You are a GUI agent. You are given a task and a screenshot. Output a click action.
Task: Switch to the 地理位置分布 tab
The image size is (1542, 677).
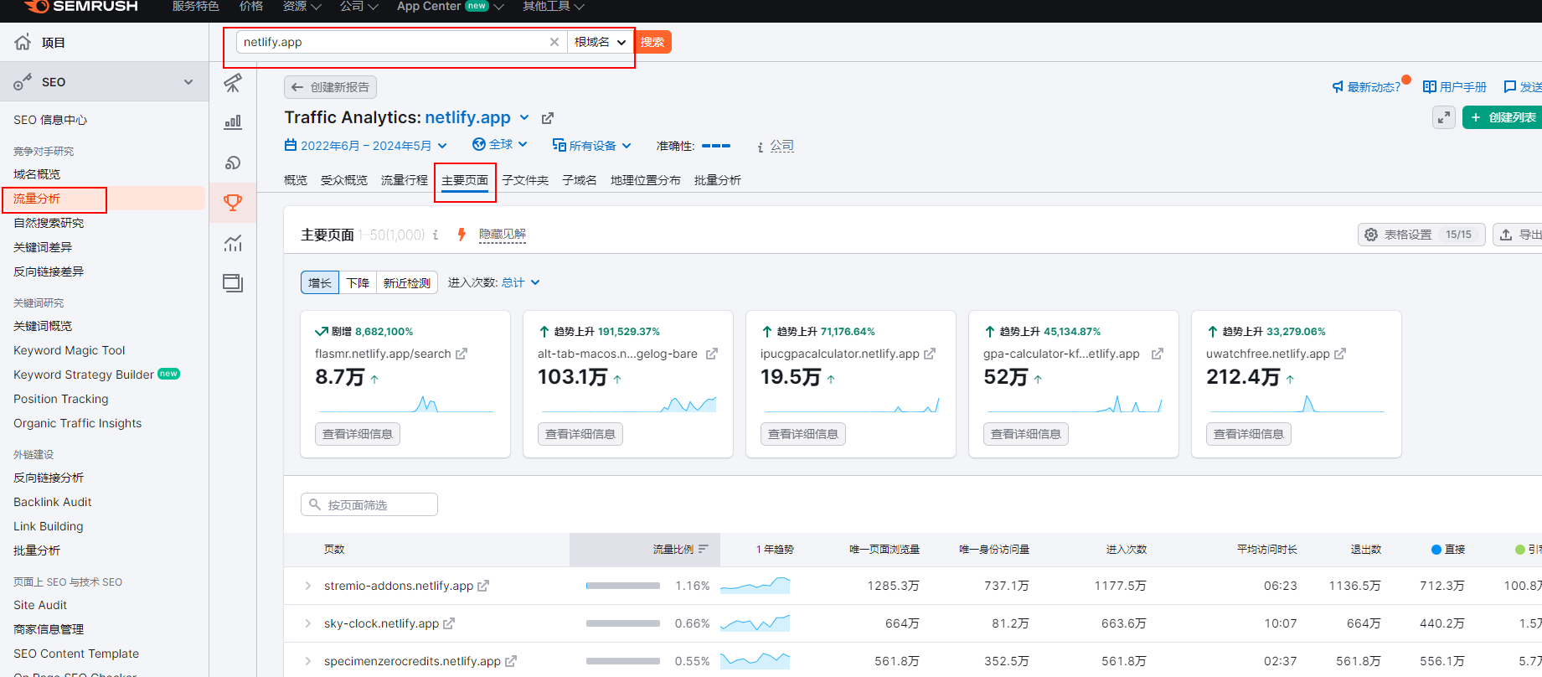645,180
